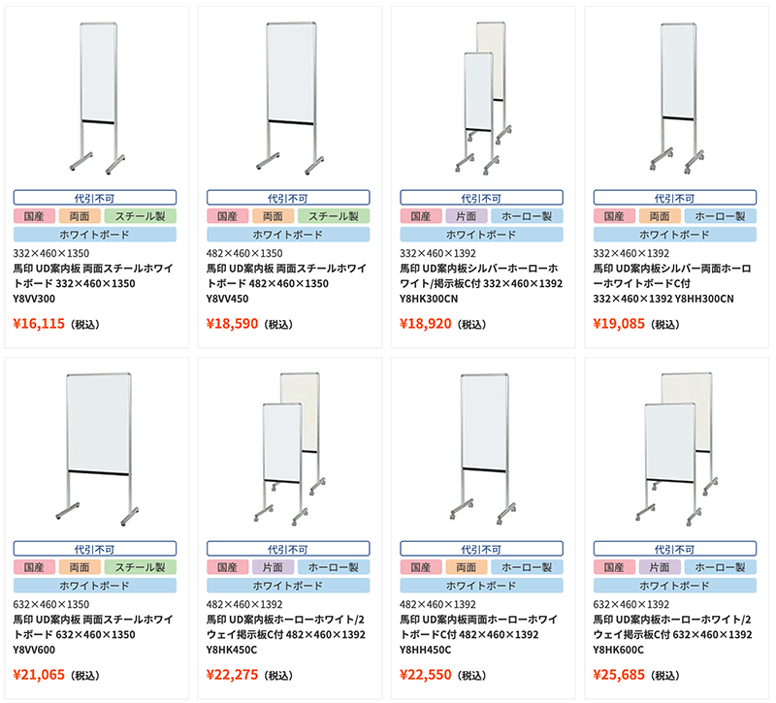
Task: Open product title ending Y8HK450C
Action: coord(286,635)
